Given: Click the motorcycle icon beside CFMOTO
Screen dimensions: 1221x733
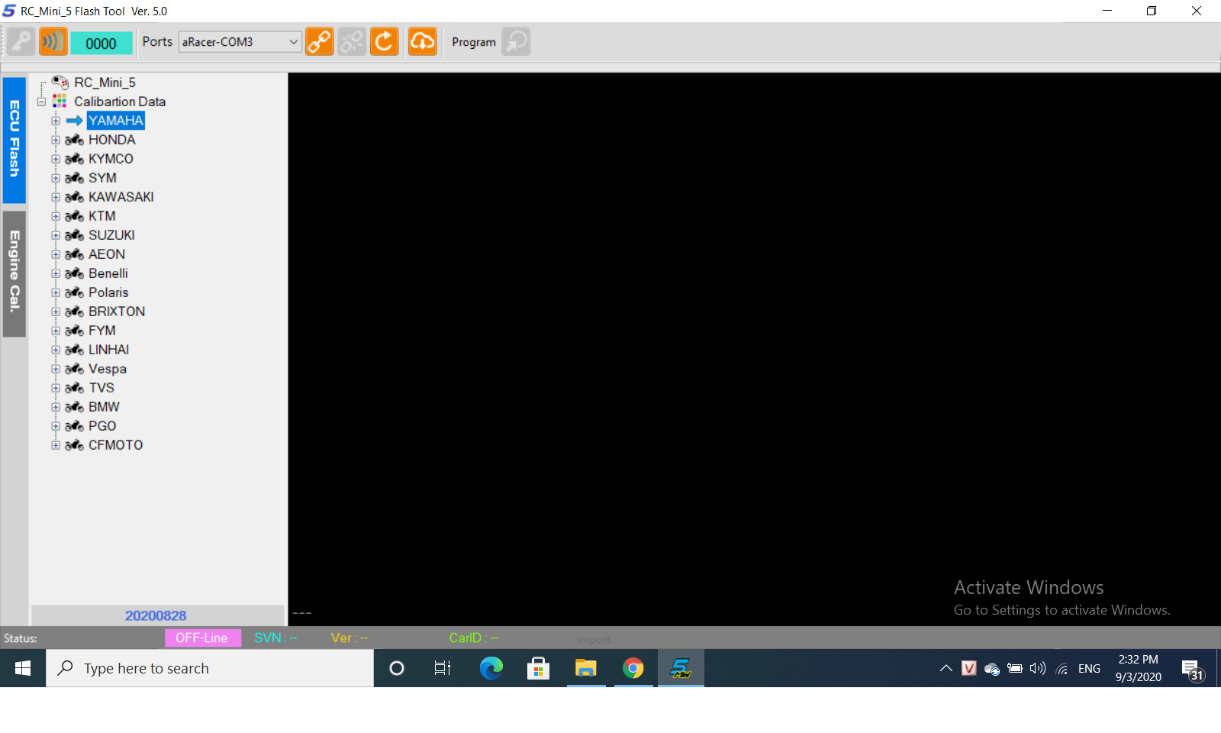Looking at the screenshot, I should (75, 445).
